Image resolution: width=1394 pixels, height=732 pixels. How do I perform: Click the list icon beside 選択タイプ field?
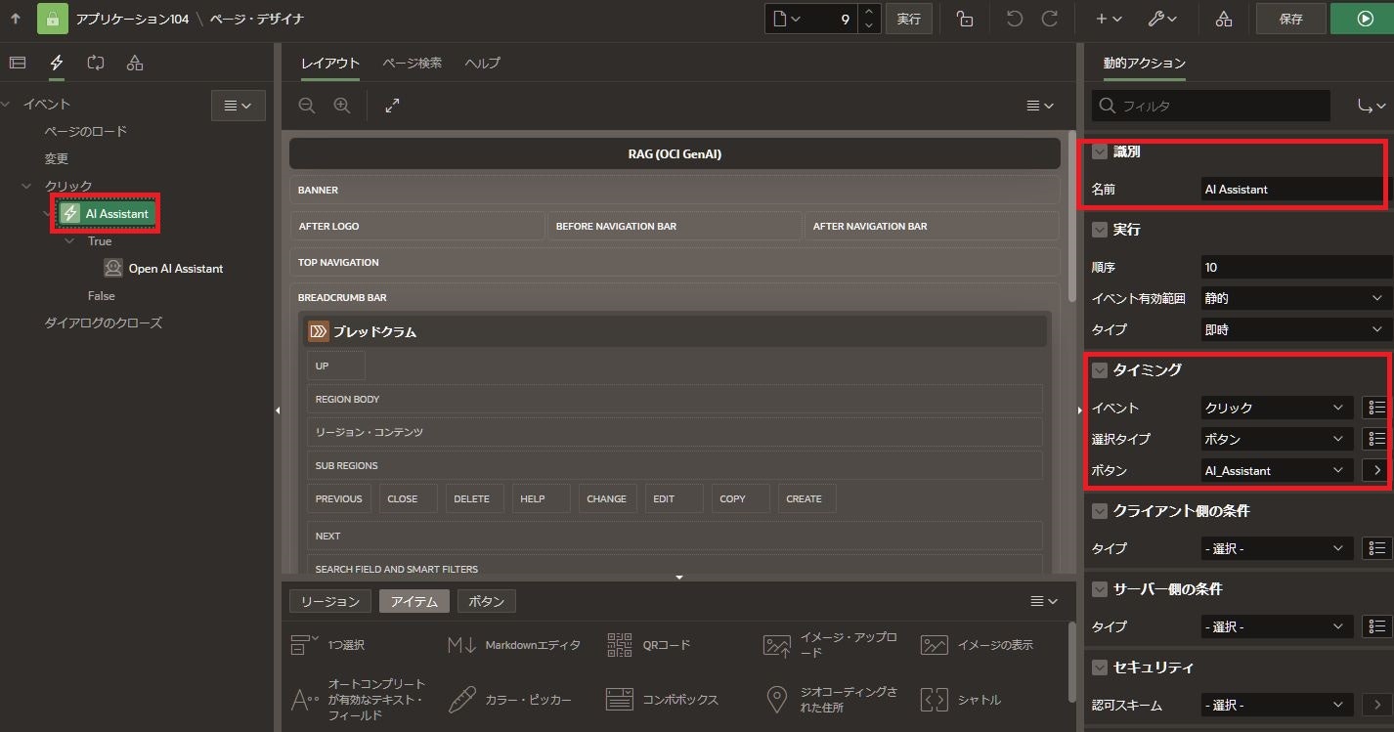1376,439
